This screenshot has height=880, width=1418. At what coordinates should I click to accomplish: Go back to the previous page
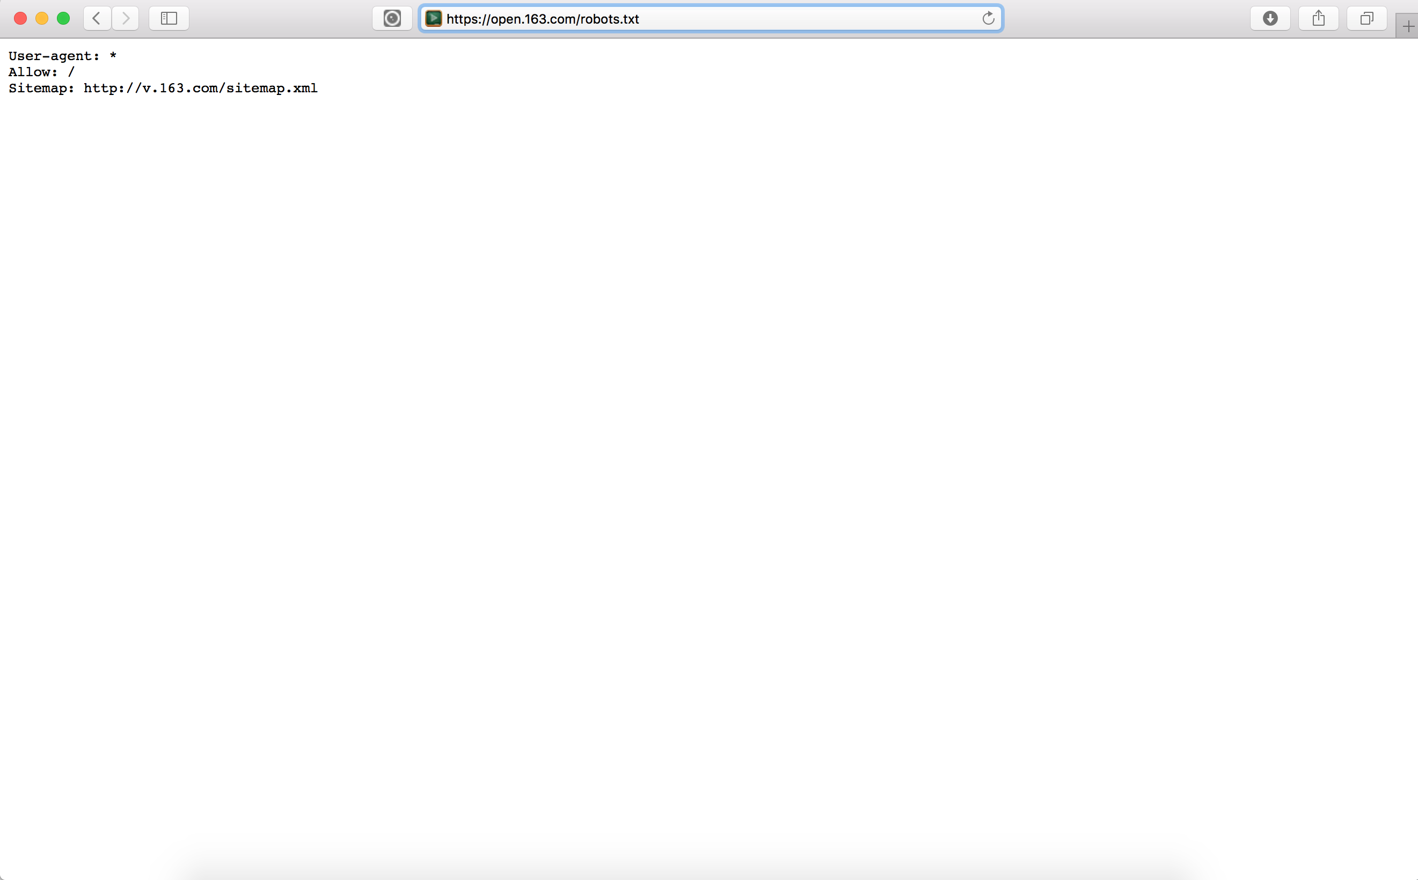tap(97, 19)
